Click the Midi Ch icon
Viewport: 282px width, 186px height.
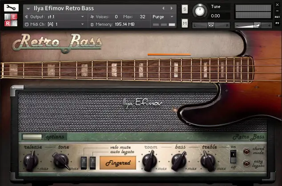click(x=26, y=24)
